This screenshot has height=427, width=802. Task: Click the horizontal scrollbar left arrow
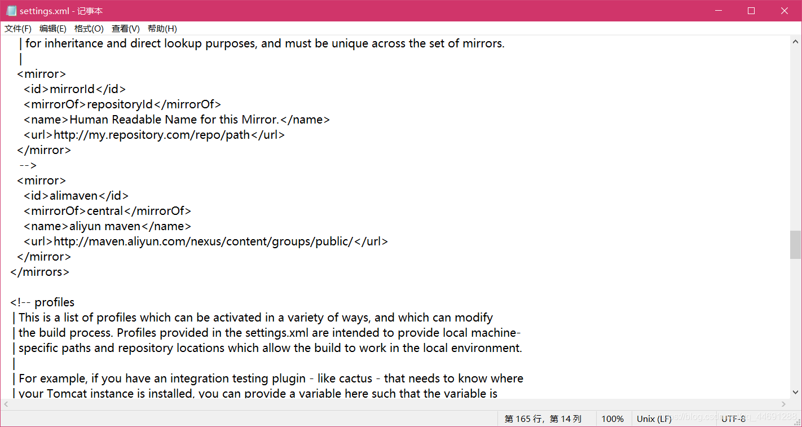6,404
